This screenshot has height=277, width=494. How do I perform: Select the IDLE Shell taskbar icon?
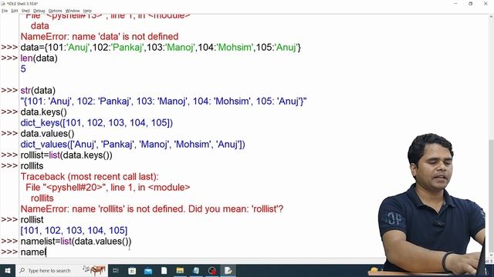[228, 270]
